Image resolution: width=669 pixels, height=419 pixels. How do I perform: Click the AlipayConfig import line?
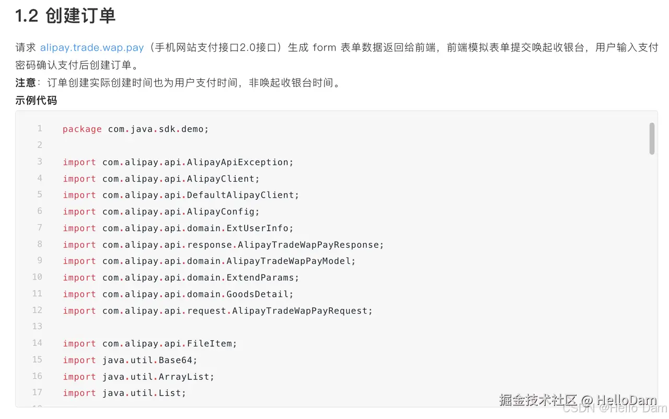[x=161, y=211]
